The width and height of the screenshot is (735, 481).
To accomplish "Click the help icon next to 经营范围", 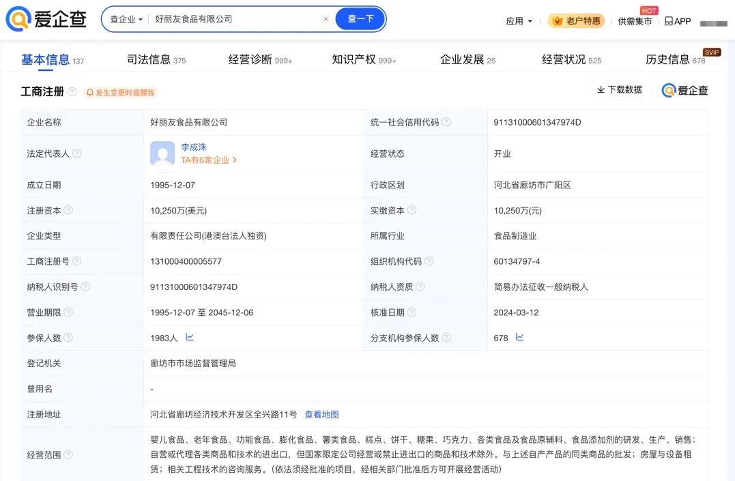I will (68, 454).
